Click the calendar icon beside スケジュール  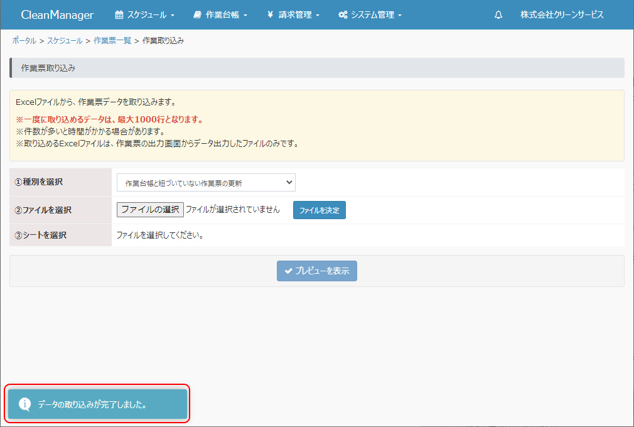tap(119, 15)
